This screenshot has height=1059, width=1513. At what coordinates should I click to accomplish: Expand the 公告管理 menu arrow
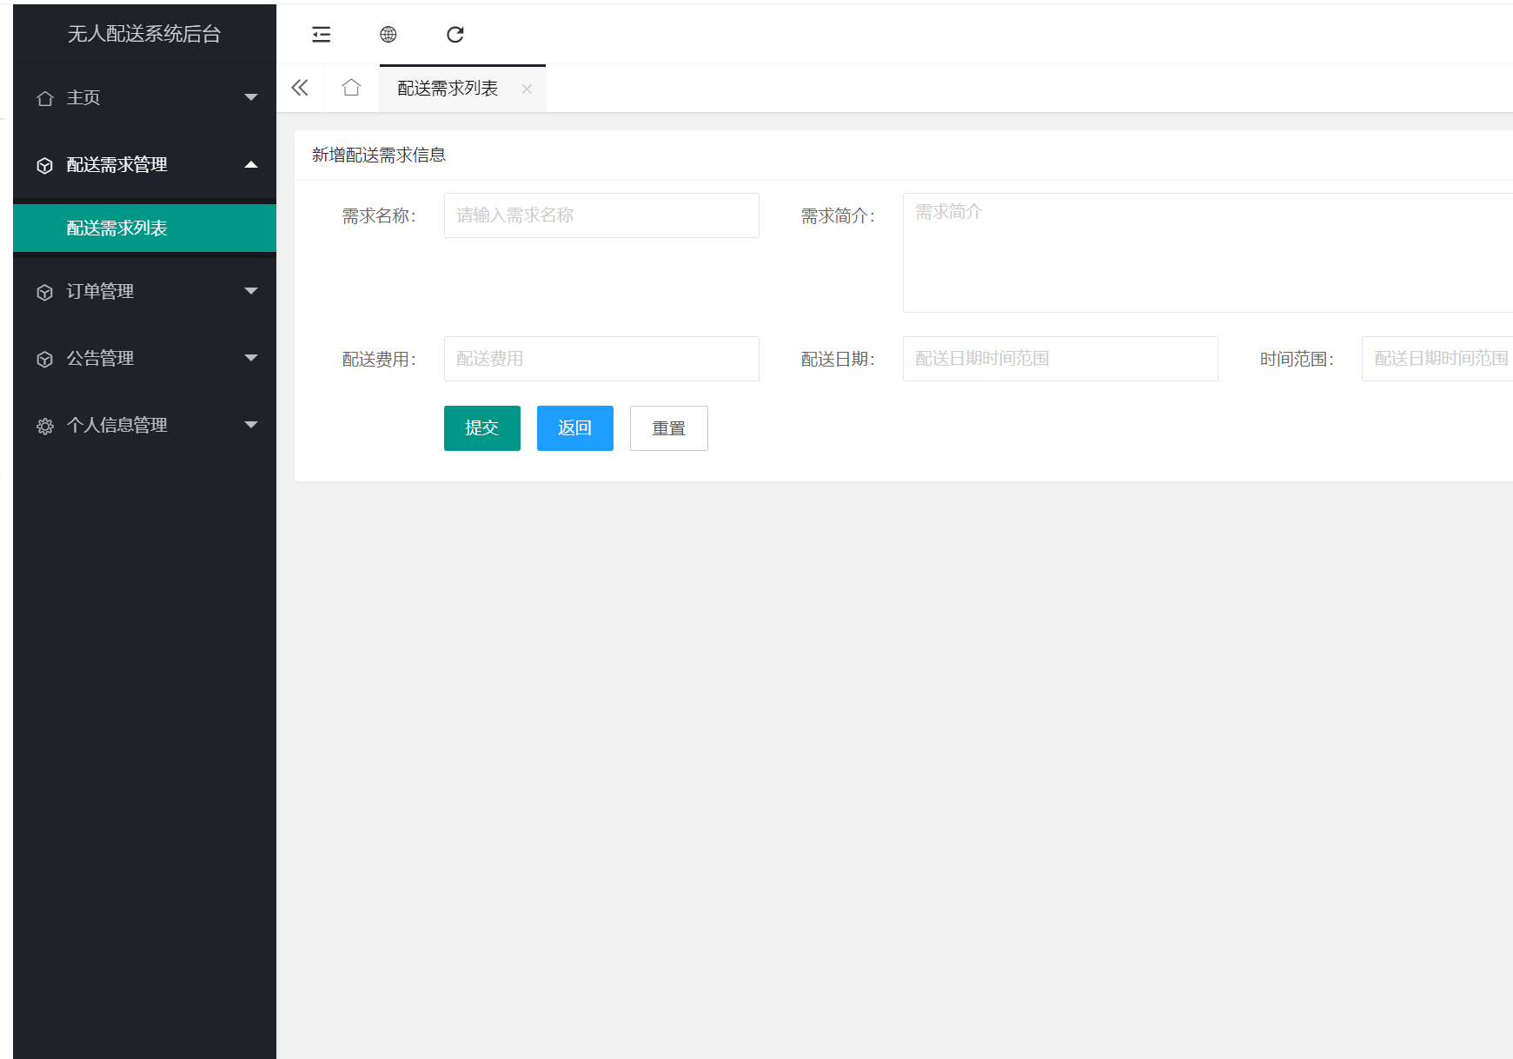click(x=251, y=358)
